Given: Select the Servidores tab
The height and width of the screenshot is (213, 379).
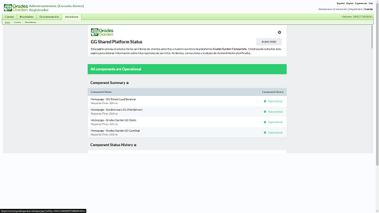Looking at the screenshot, I should [72, 17].
